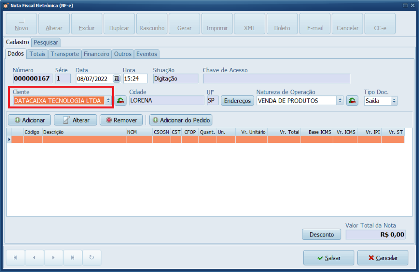
Task: Expand the Natureza de Operação dropdown
Action: [x=340, y=100]
